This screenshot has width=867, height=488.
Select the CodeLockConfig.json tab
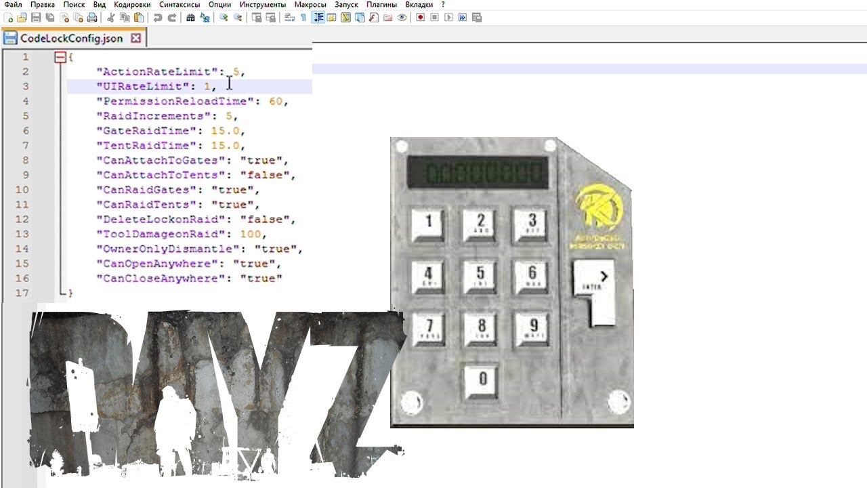pos(72,38)
